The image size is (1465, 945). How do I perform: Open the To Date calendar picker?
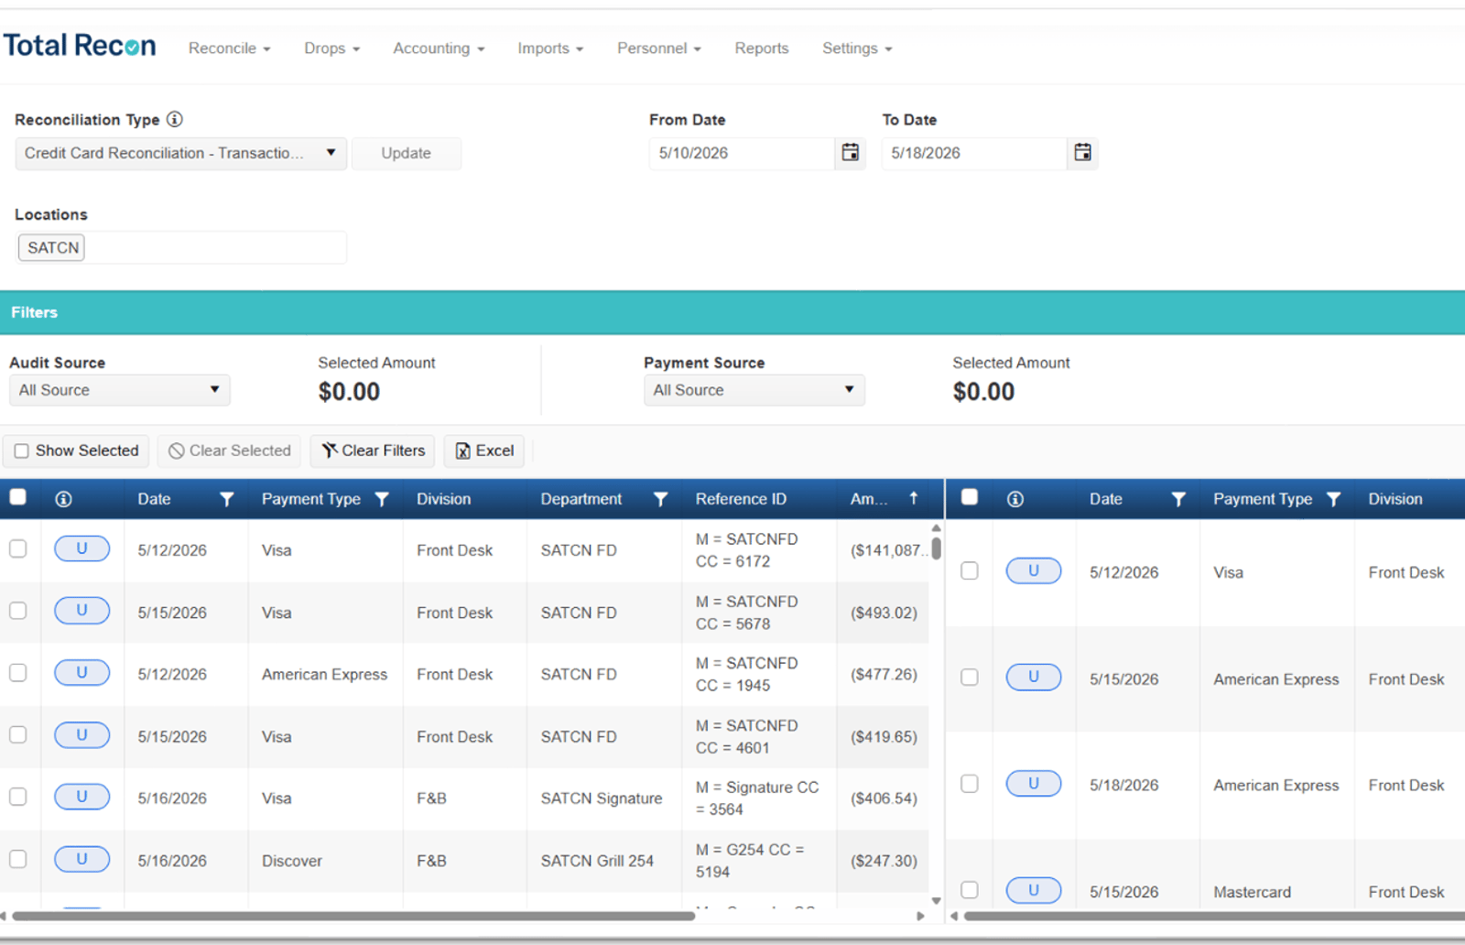(1082, 153)
